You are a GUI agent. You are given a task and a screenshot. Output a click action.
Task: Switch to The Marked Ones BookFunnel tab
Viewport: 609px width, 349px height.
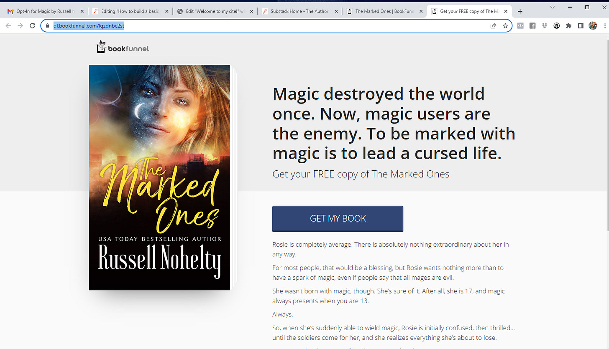[x=384, y=12]
